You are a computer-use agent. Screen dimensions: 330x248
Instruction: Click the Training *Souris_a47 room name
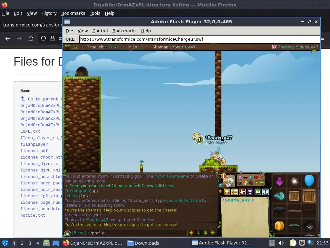click(x=298, y=47)
